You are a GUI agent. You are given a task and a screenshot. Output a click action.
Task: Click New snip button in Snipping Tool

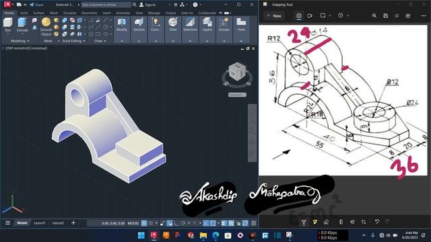point(274,15)
